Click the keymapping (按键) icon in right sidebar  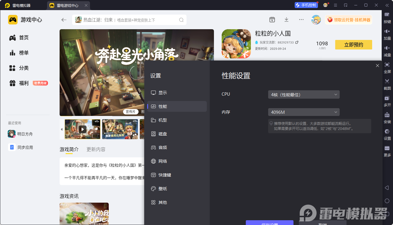387,15
